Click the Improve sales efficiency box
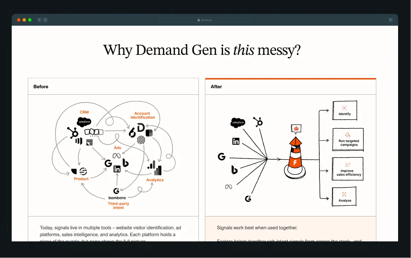The image size is (411, 258). pos(348,169)
